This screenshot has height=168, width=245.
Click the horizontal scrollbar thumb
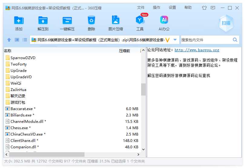pos(47,154)
